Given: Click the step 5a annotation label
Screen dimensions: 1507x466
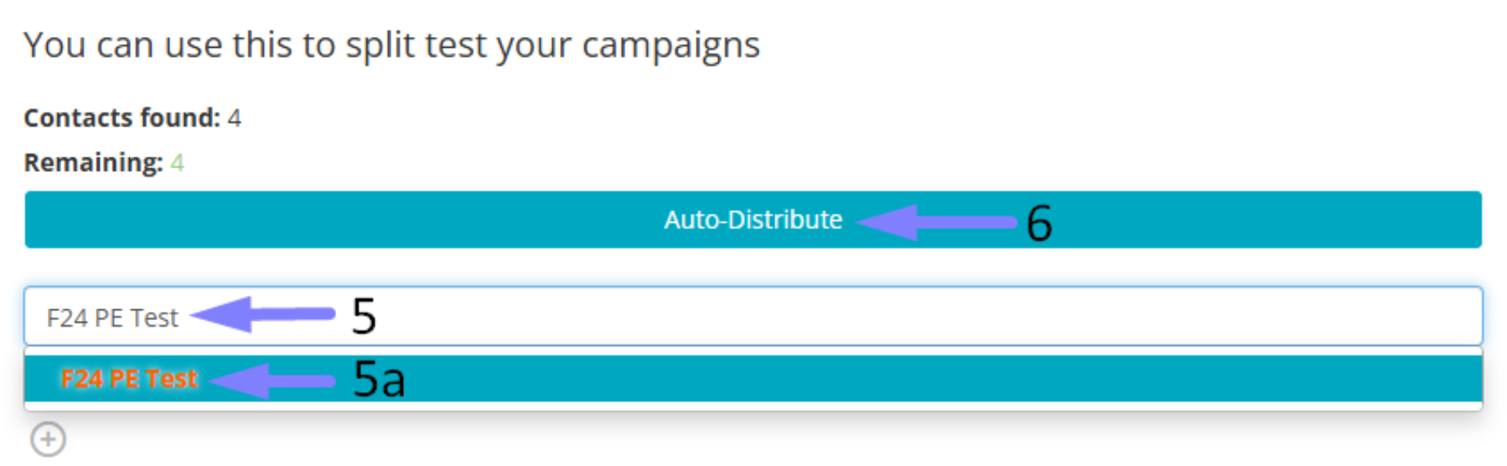Looking at the screenshot, I should [x=379, y=379].
